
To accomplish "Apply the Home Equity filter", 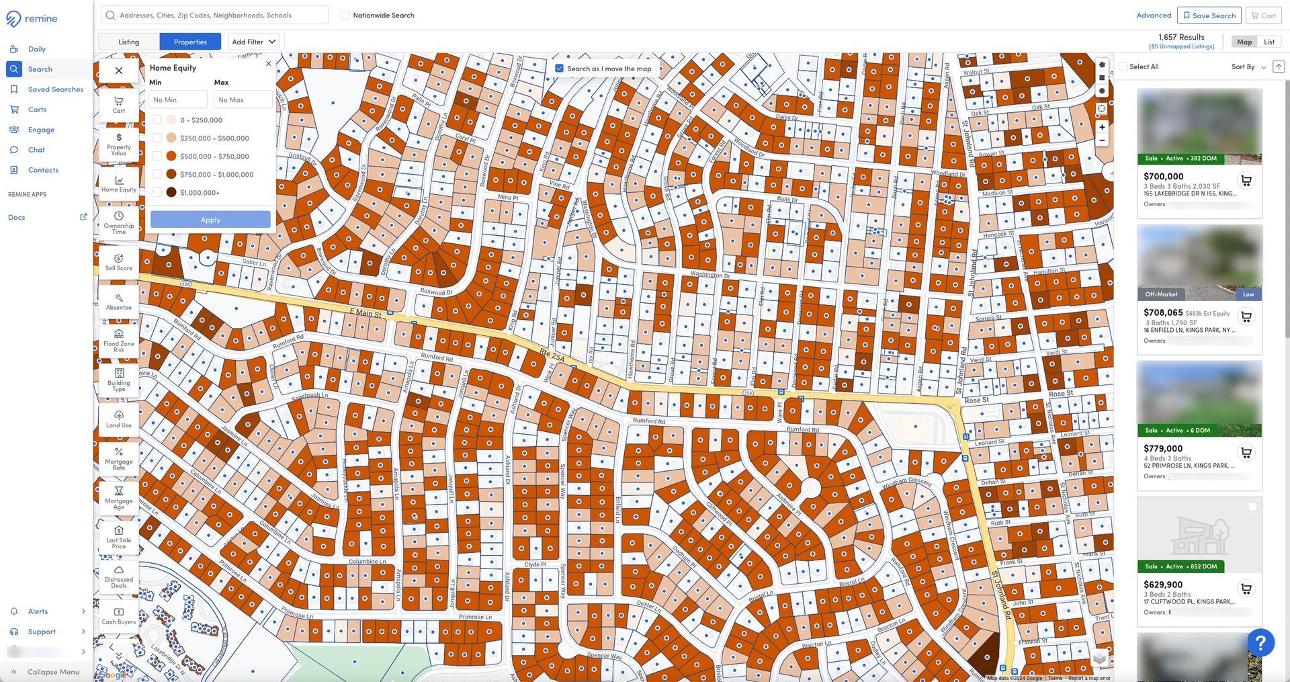I will point(210,219).
